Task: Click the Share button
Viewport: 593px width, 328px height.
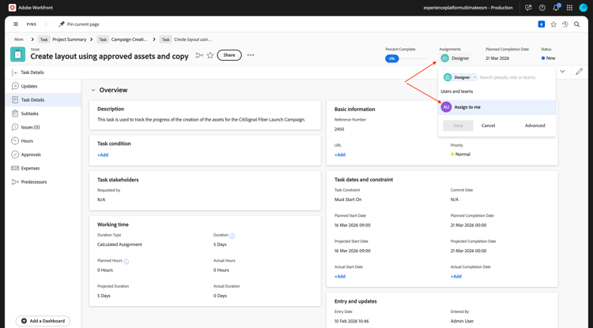Action: pos(229,55)
